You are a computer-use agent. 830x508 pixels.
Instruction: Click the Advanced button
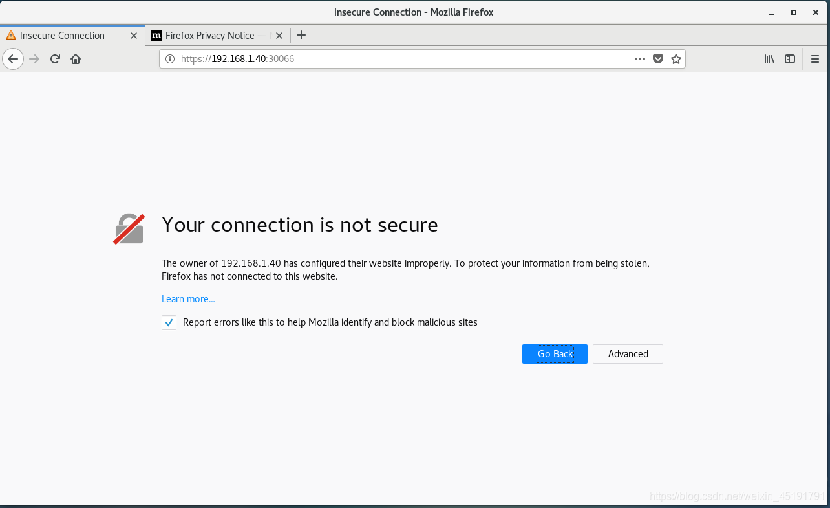click(628, 354)
